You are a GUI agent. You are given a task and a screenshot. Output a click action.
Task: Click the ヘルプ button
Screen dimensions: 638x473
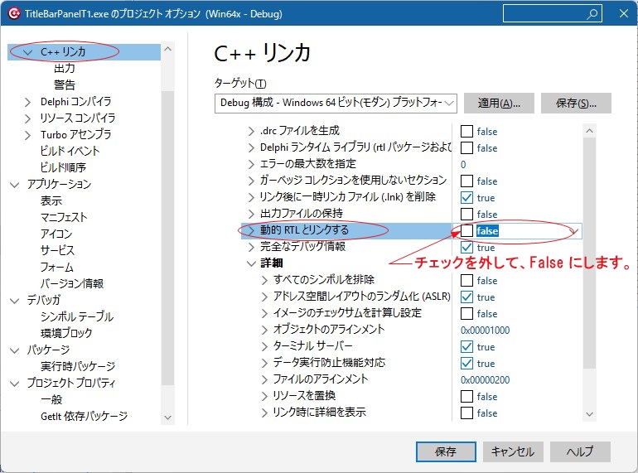(x=579, y=451)
